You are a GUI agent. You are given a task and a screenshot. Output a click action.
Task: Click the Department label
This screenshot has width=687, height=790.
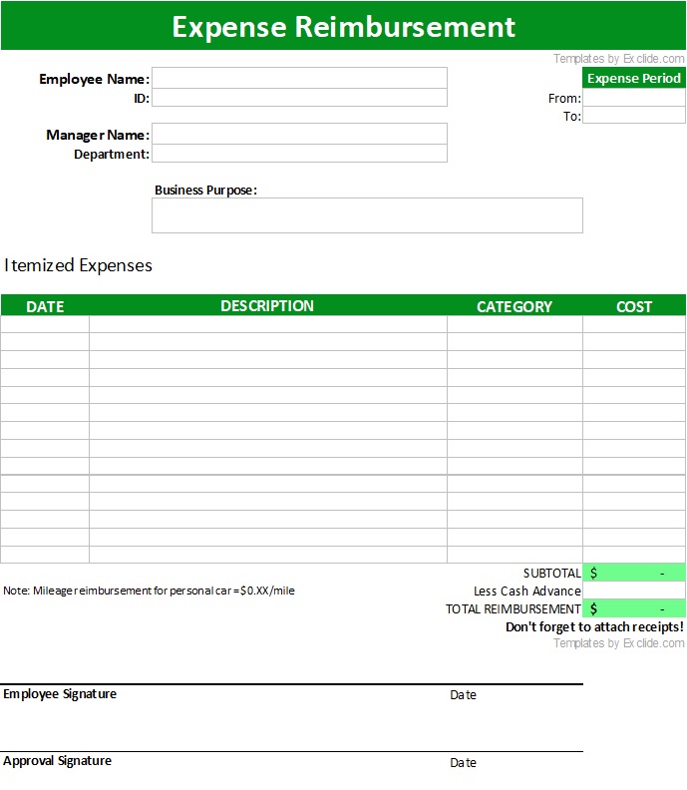(x=112, y=155)
